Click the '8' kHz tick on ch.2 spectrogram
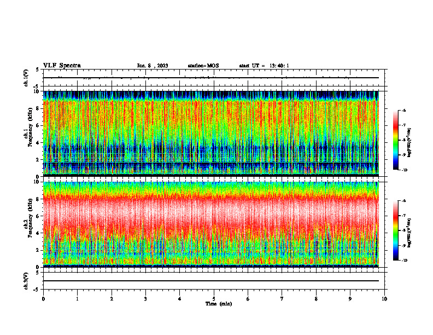 pyautogui.click(x=38, y=199)
